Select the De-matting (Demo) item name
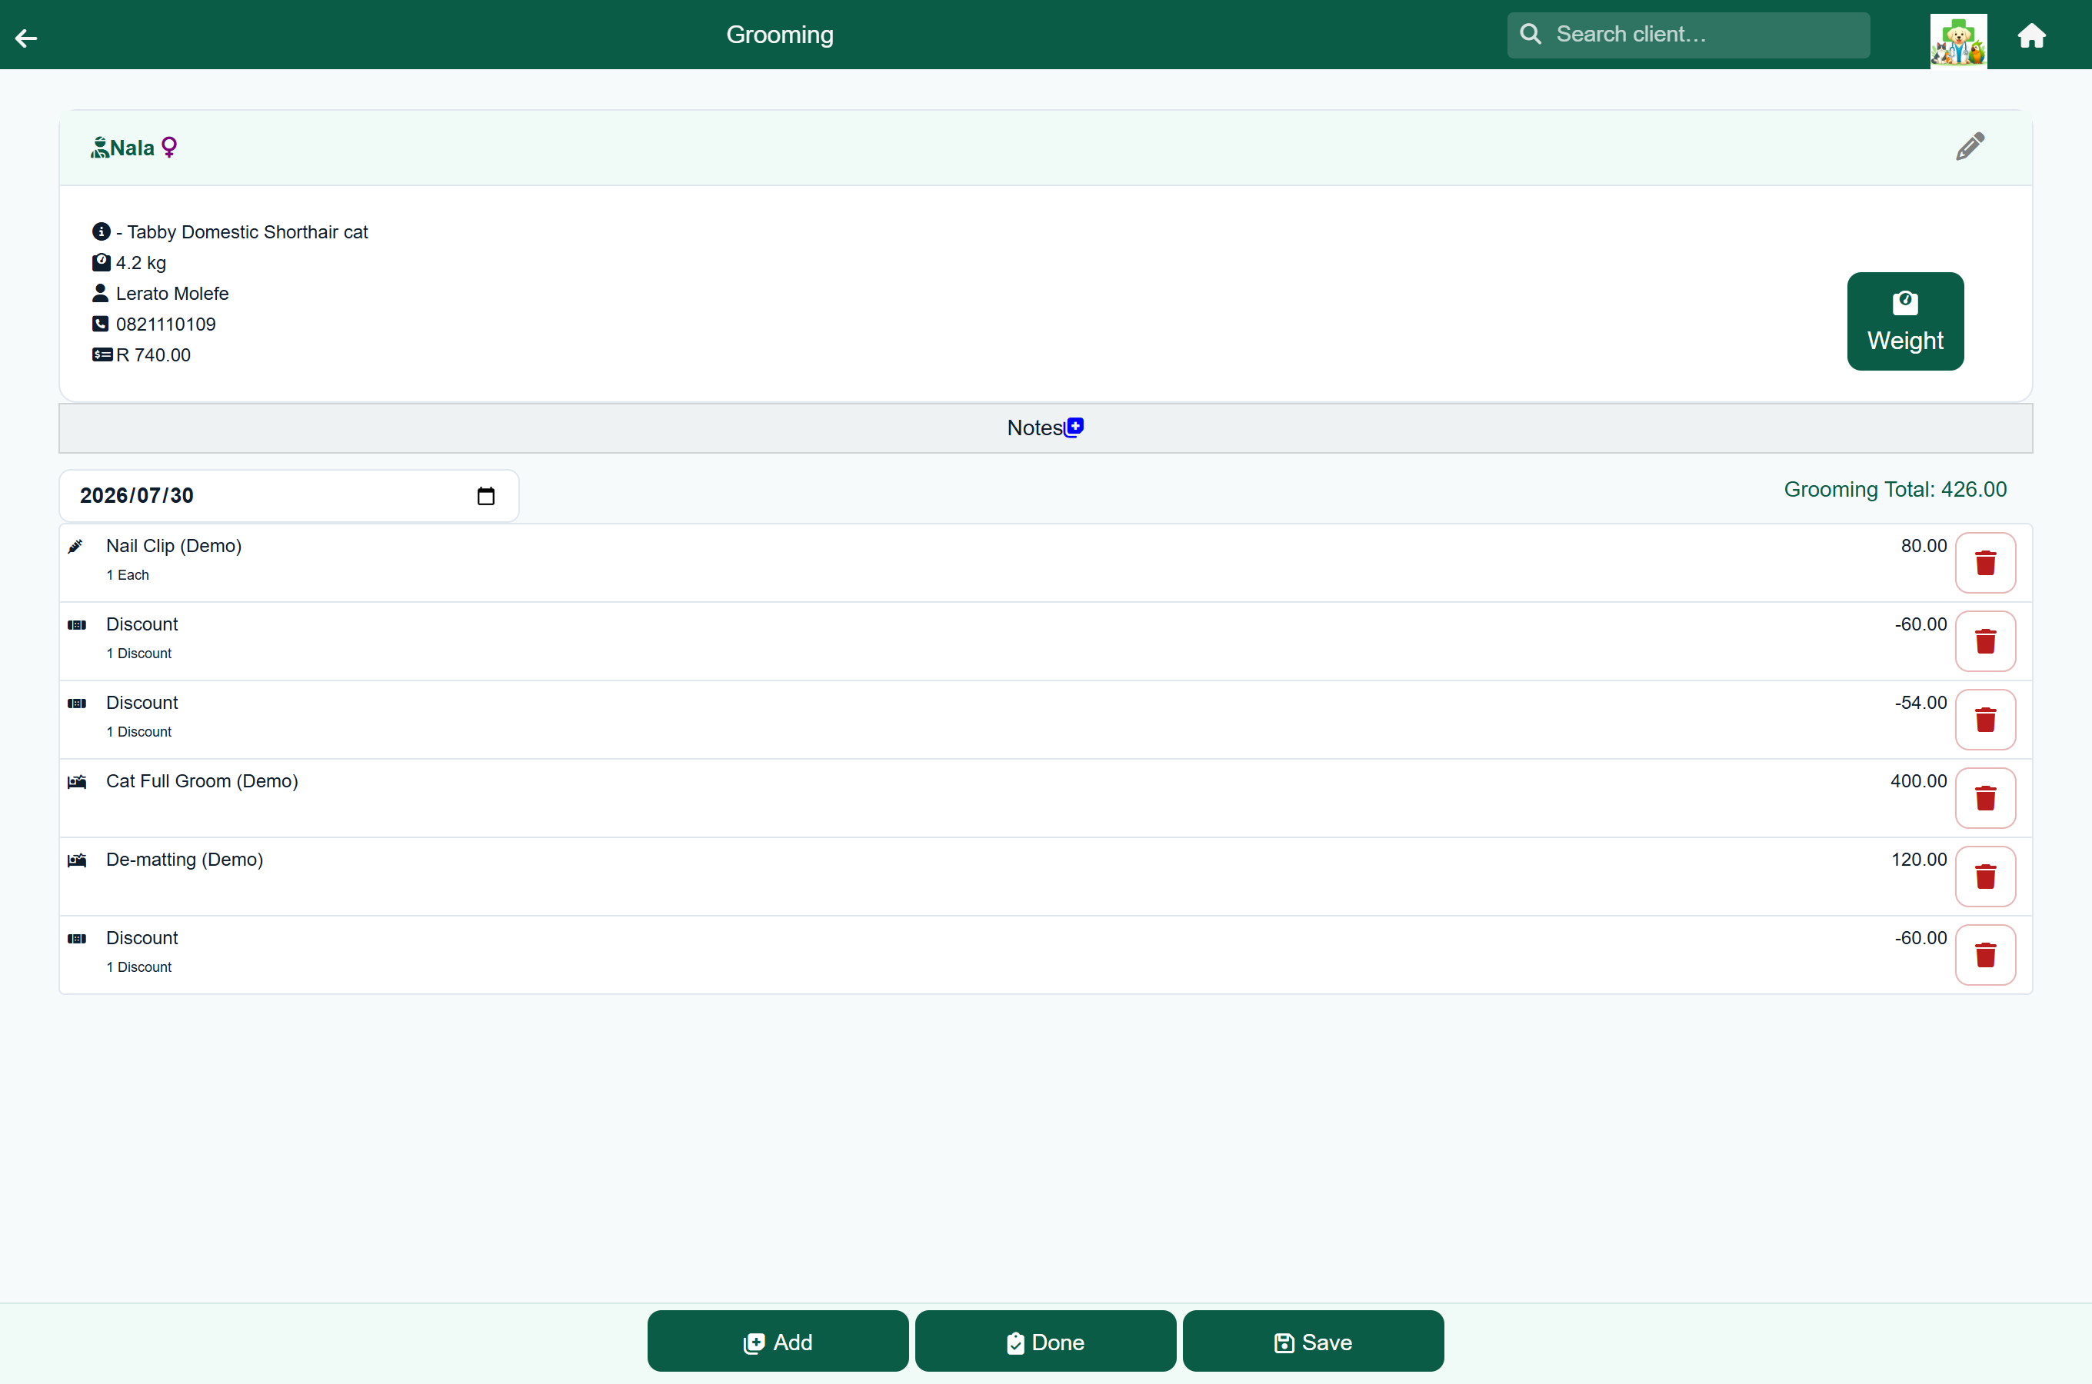Screen dimensions: 2092x1384 coord(185,860)
